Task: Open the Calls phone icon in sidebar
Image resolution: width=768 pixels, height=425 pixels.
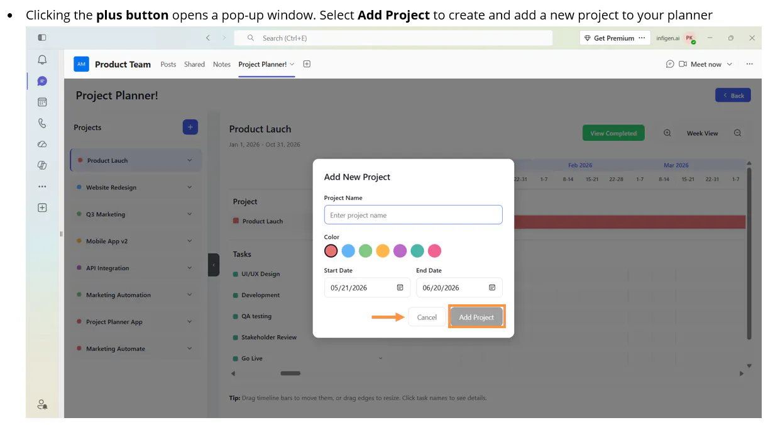Action: [x=42, y=123]
